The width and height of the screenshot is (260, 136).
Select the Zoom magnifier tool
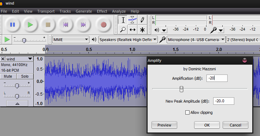pyautogui.click(x=123, y=30)
